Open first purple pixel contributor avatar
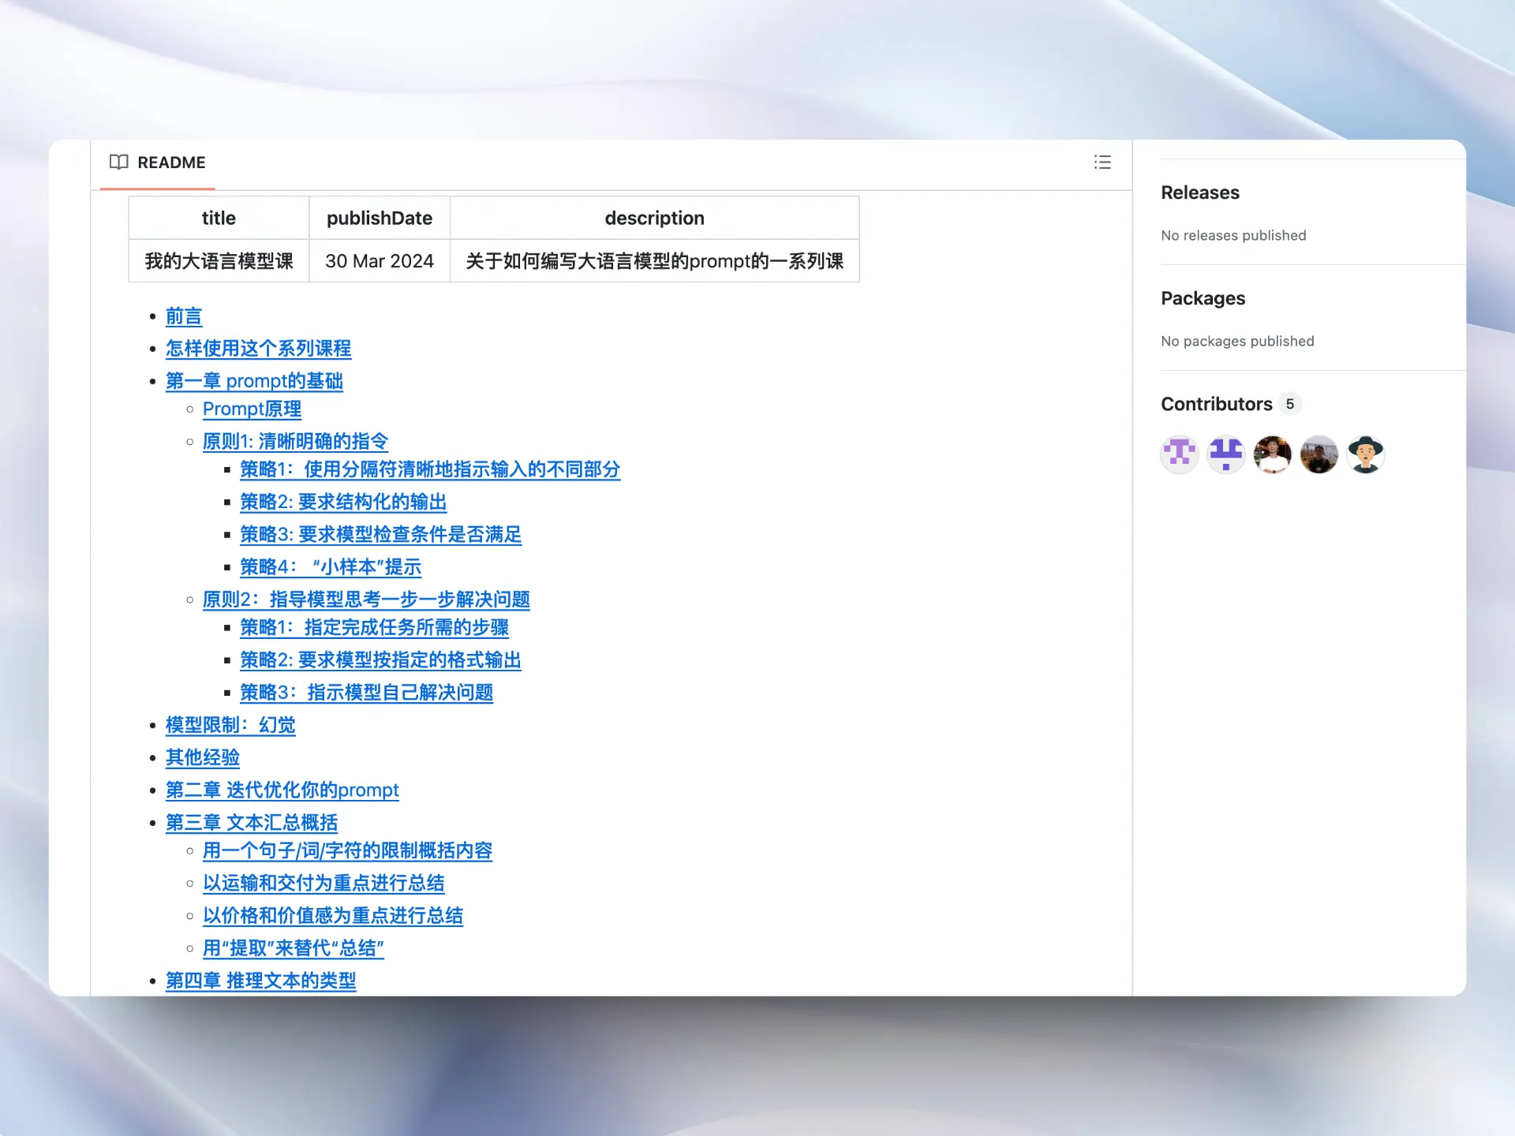1515x1136 pixels. pos(1180,454)
